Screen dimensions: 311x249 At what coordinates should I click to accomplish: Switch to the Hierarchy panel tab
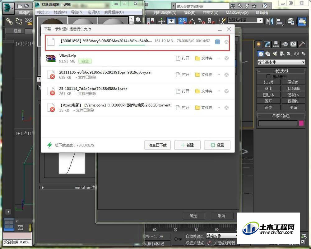click(276, 44)
